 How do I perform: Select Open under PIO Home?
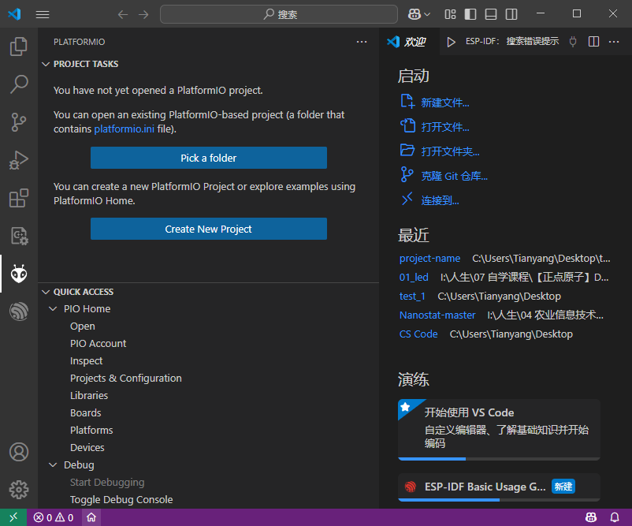(x=208, y=326)
